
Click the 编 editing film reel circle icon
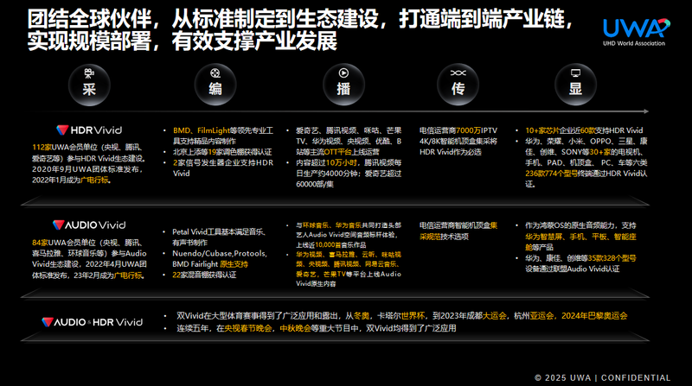point(215,85)
